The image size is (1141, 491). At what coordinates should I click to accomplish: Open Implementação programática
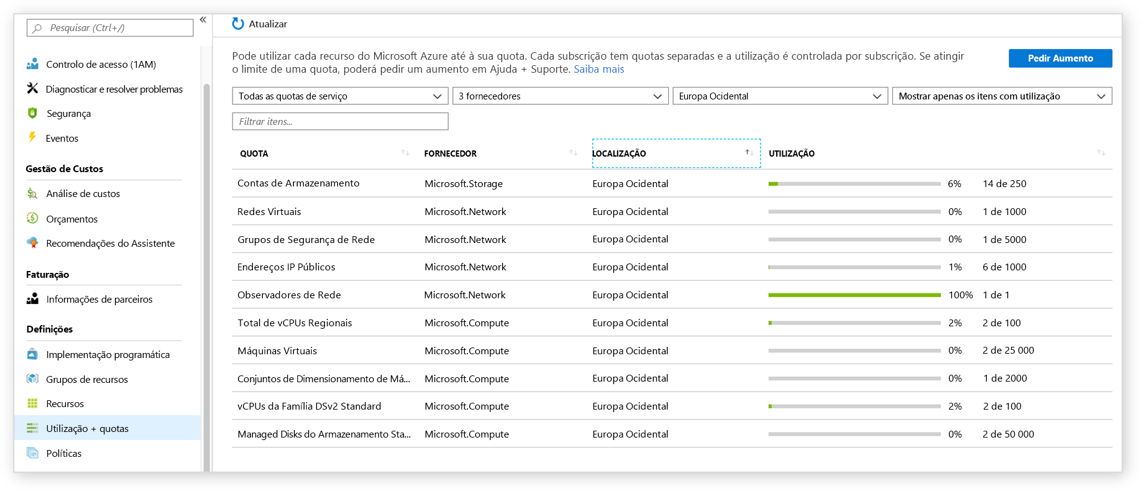[x=108, y=354]
